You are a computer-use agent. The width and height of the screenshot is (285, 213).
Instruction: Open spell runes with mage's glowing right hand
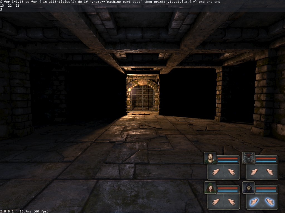click(270, 202)
